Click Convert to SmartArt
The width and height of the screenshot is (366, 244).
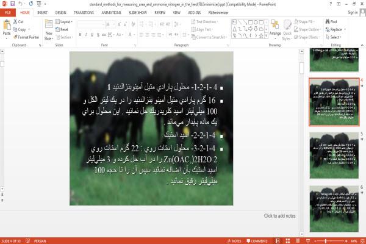click(x=209, y=37)
